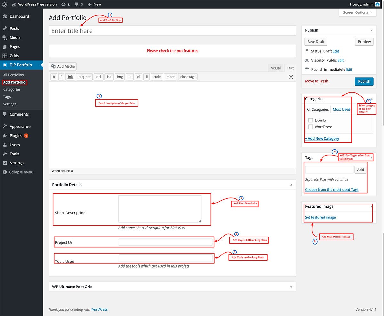Click the Enter title here field
This screenshot has width=384, height=316.
coord(172,31)
